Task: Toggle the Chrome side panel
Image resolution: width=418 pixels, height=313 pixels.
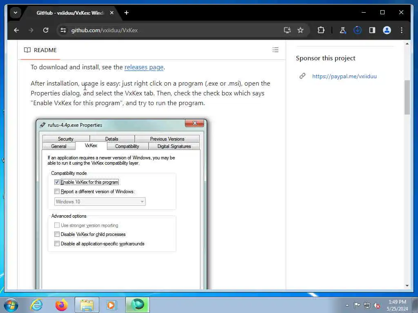Action: point(372,30)
